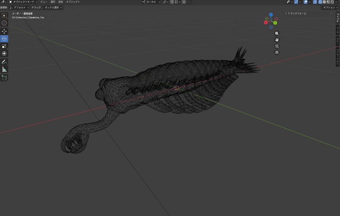
Task: Toggle the camera view icon
Action: point(277,46)
